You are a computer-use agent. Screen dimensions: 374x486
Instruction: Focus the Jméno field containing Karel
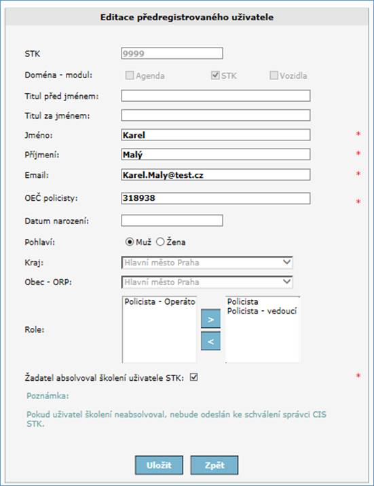point(216,135)
